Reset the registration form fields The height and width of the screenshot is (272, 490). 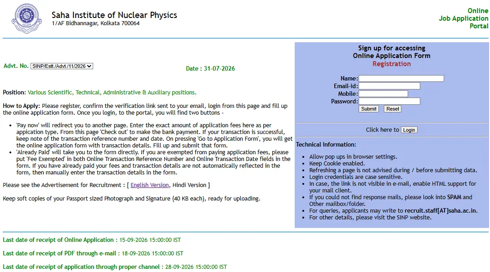click(x=392, y=109)
